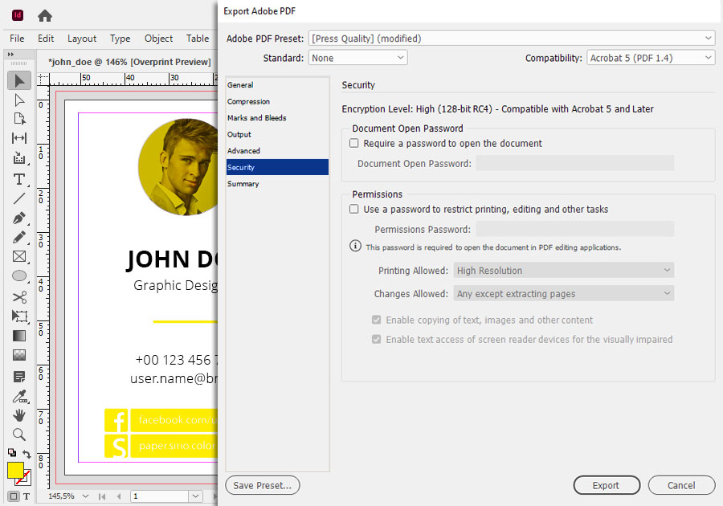The image size is (723, 506).
Task: Select the john_doe document tab
Action: 129,62
